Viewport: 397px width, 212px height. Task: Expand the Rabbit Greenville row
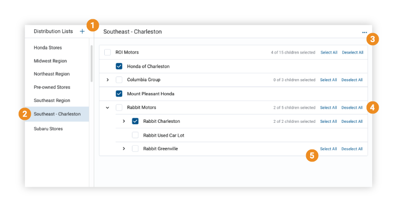(x=124, y=149)
